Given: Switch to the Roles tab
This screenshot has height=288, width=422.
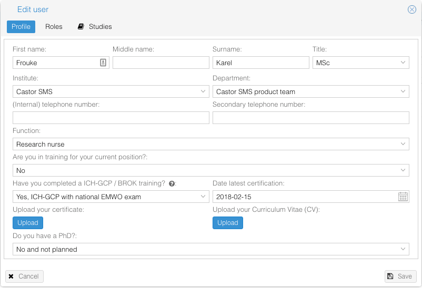Looking at the screenshot, I should [54, 27].
